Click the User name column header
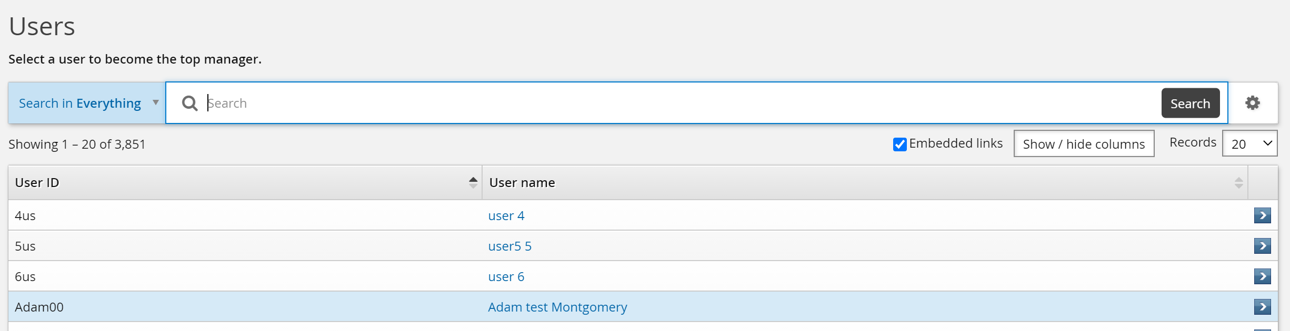 click(522, 183)
